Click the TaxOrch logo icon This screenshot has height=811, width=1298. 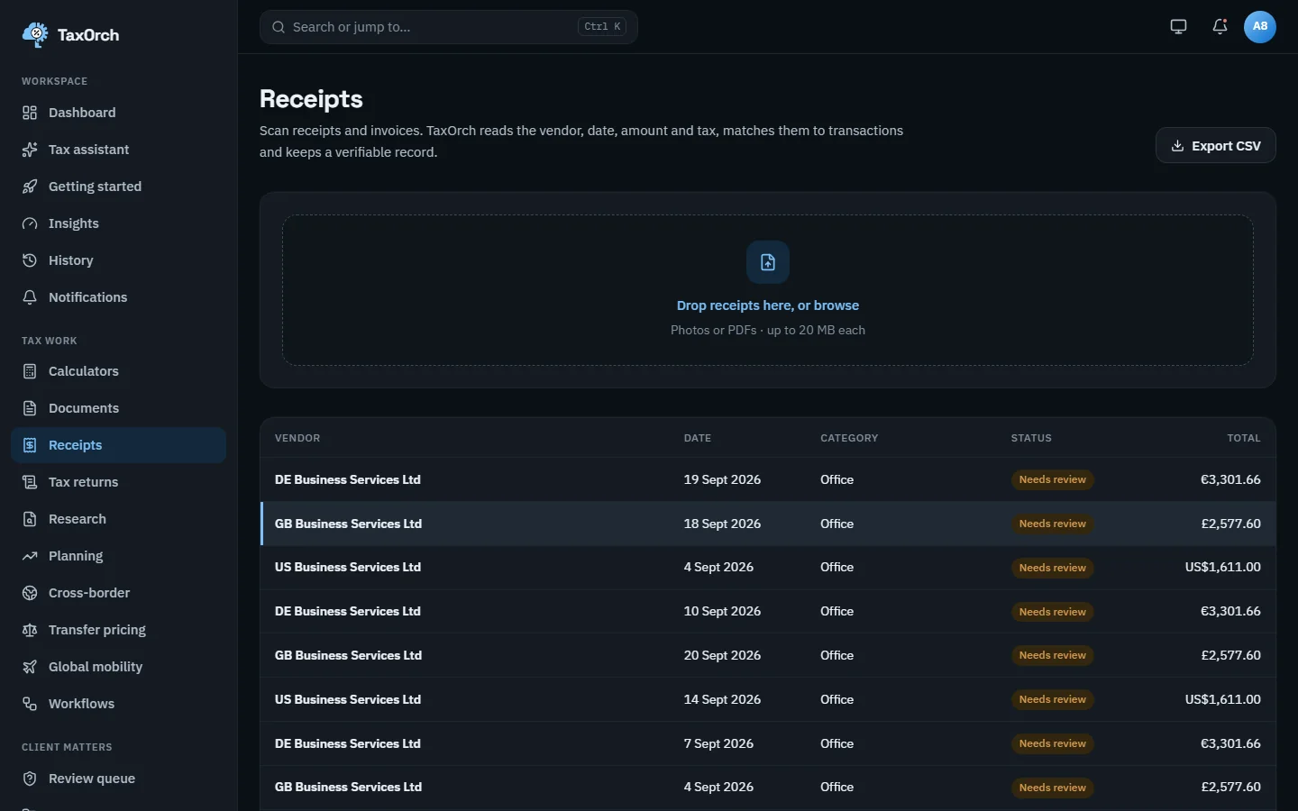35,34
